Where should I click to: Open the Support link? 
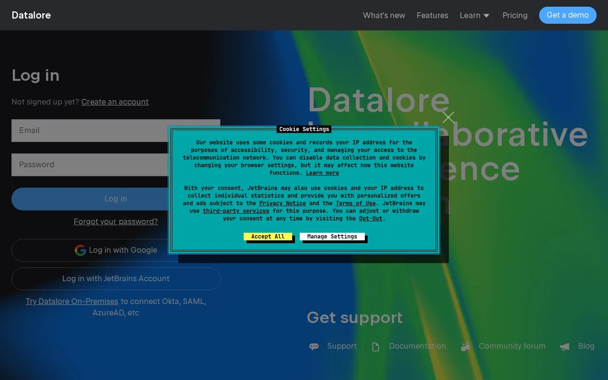(x=342, y=346)
